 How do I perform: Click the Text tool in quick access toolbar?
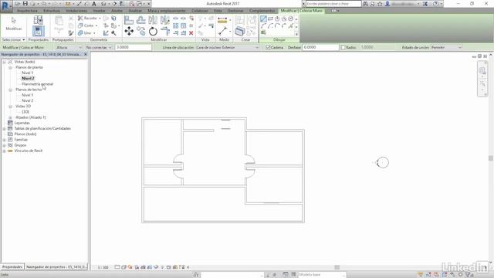tap(94, 4)
